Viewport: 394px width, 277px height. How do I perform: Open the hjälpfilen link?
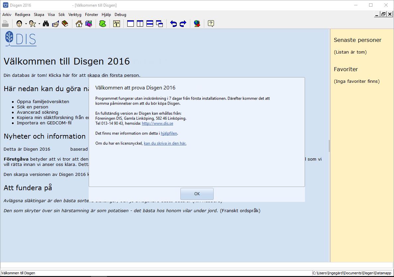[x=169, y=133]
